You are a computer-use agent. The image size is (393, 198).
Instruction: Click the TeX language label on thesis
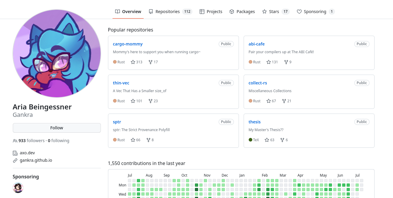click(x=256, y=140)
